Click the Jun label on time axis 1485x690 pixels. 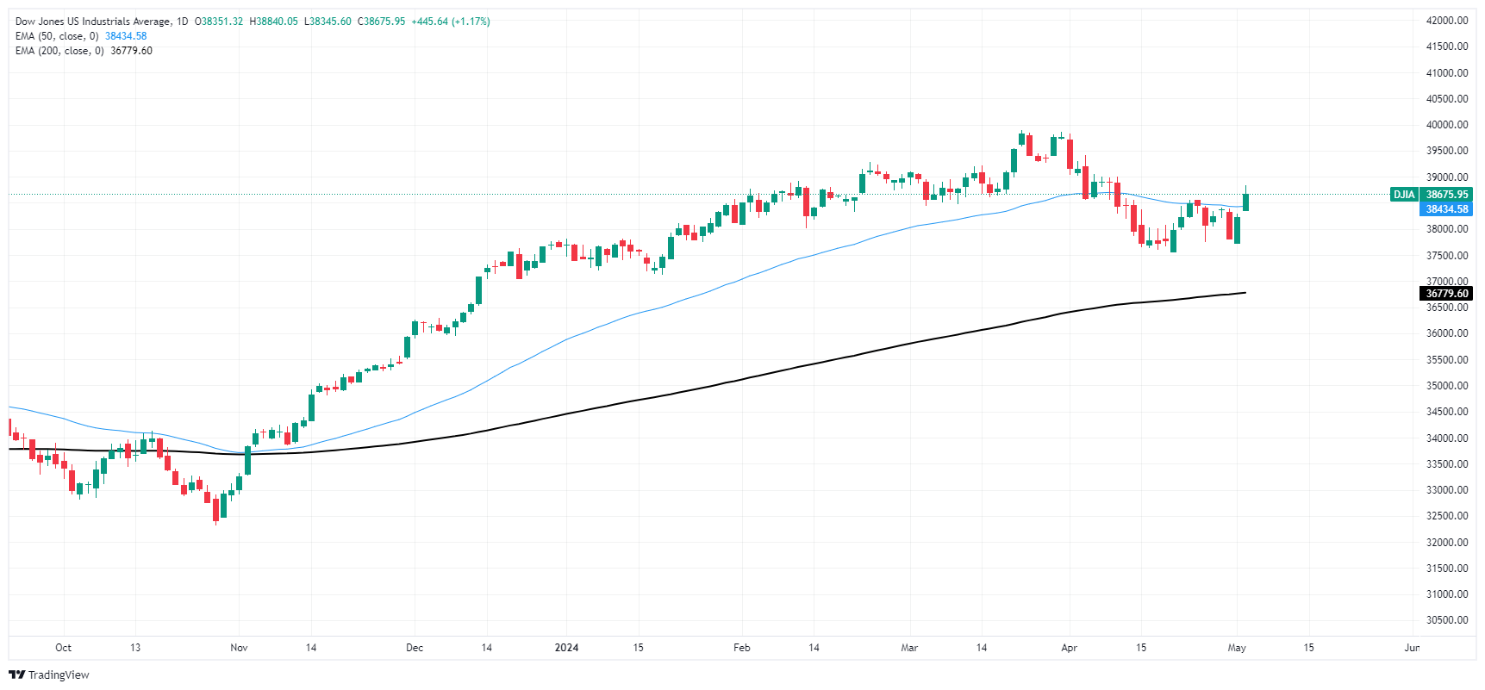coord(1411,648)
